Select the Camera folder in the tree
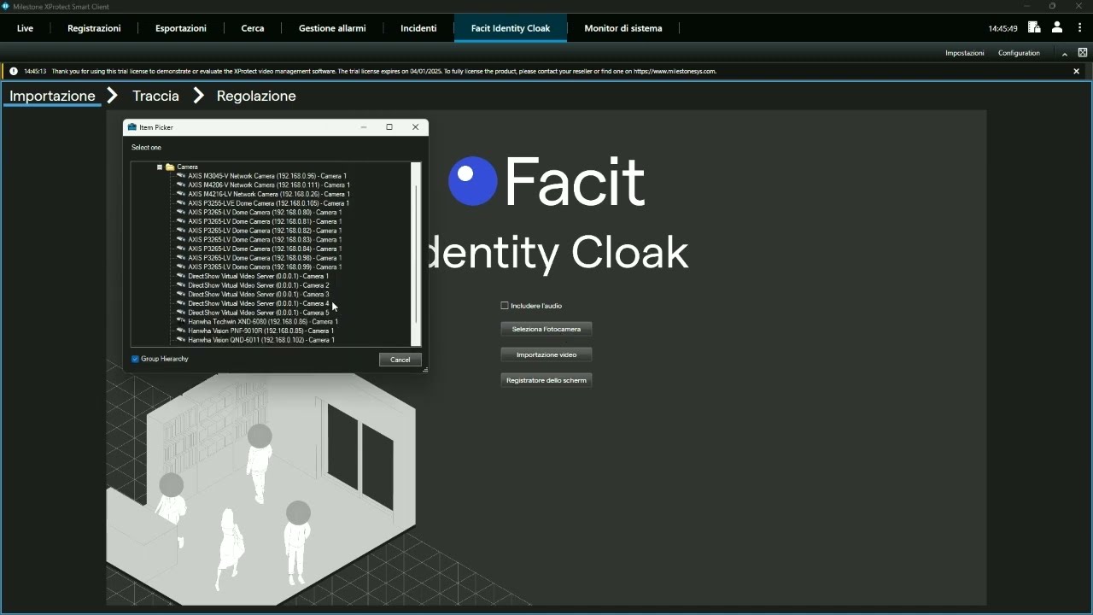The width and height of the screenshot is (1093, 615). pyautogui.click(x=187, y=167)
